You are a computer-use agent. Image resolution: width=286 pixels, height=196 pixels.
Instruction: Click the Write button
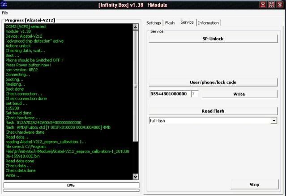click(x=239, y=94)
